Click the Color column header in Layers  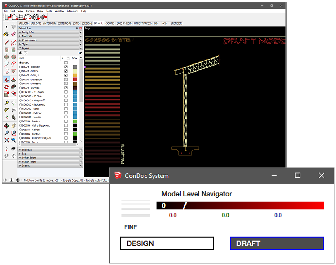click(75, 58)
